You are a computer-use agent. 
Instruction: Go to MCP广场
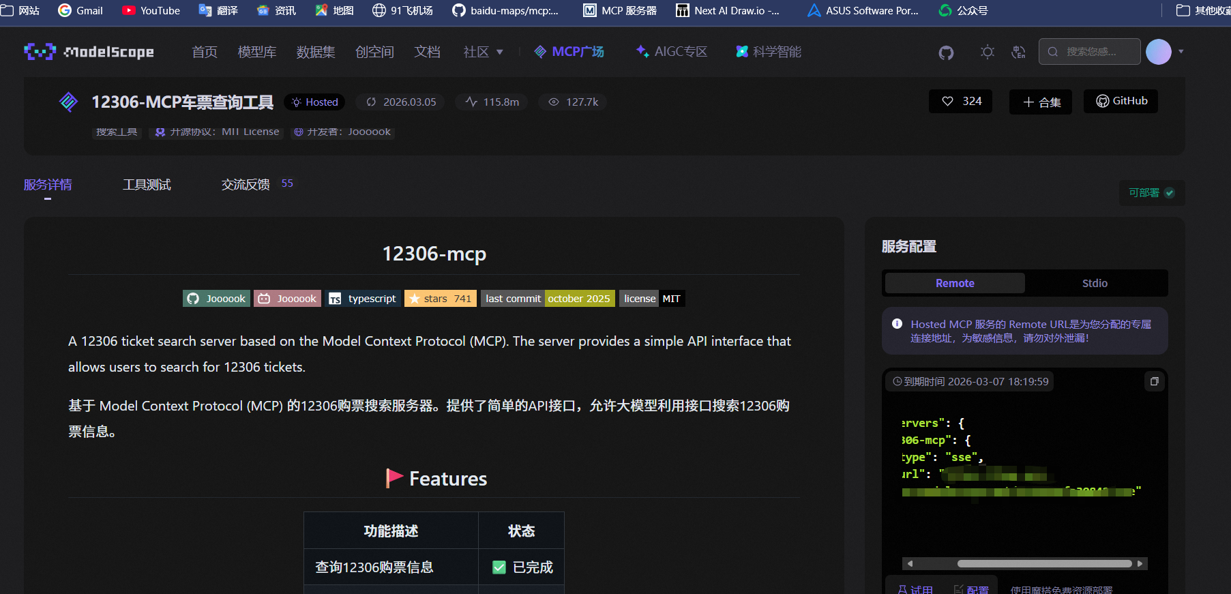click(x=569, y=52)
